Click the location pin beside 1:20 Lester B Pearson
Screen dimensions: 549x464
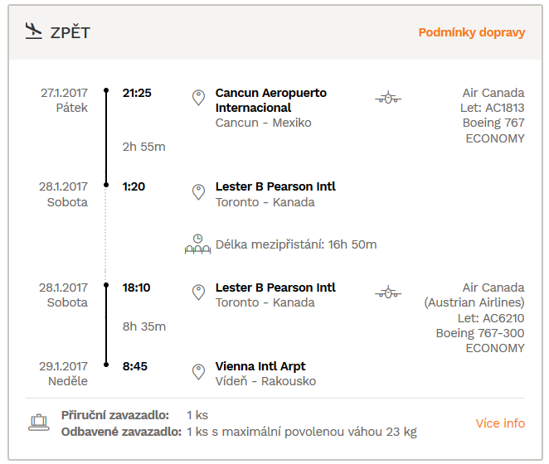click(198, 192)
